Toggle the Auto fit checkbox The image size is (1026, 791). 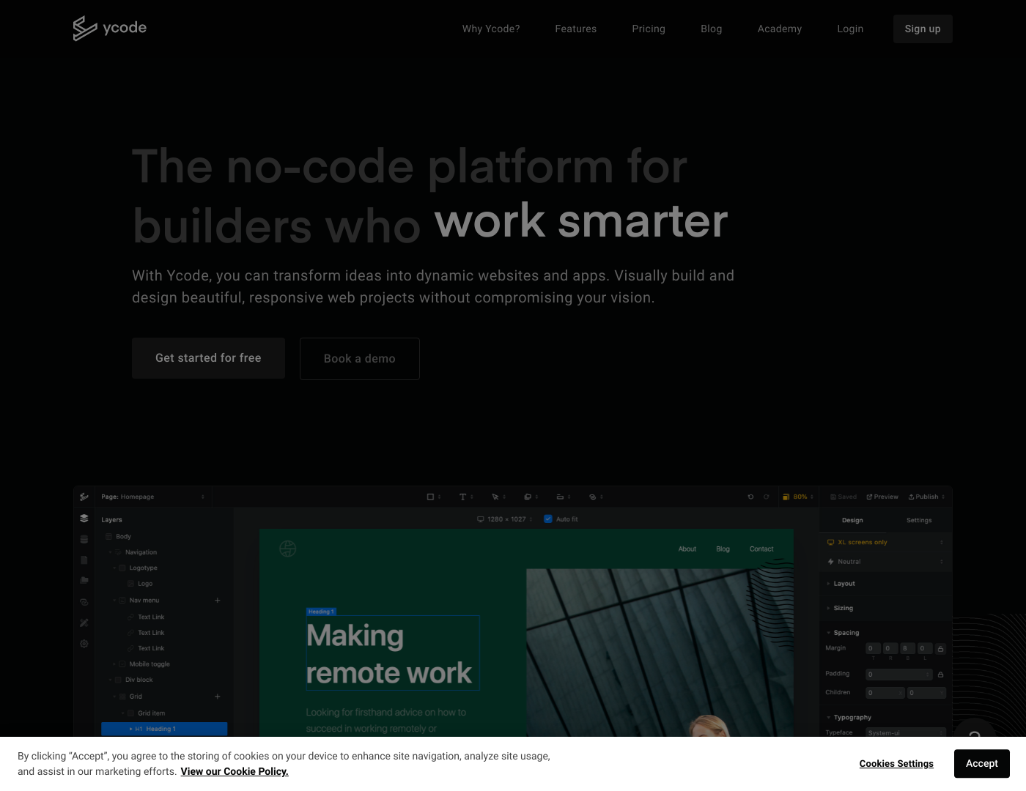click(548, 519)
